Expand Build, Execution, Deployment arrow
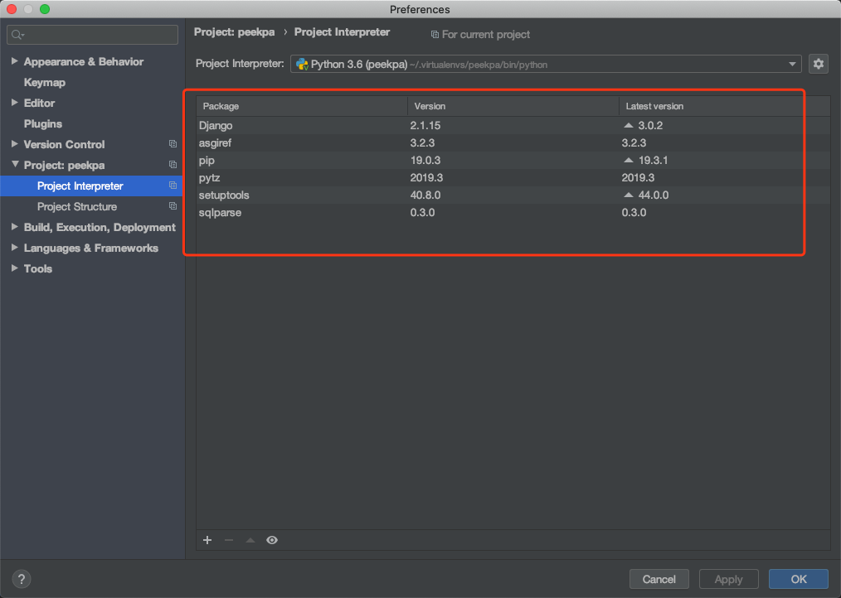The width and height of the screenshot is (841, 598). (14, 227)
